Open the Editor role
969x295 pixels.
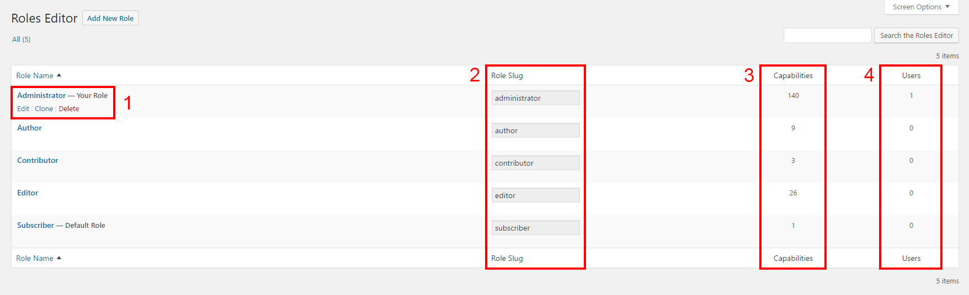point(28,193)
